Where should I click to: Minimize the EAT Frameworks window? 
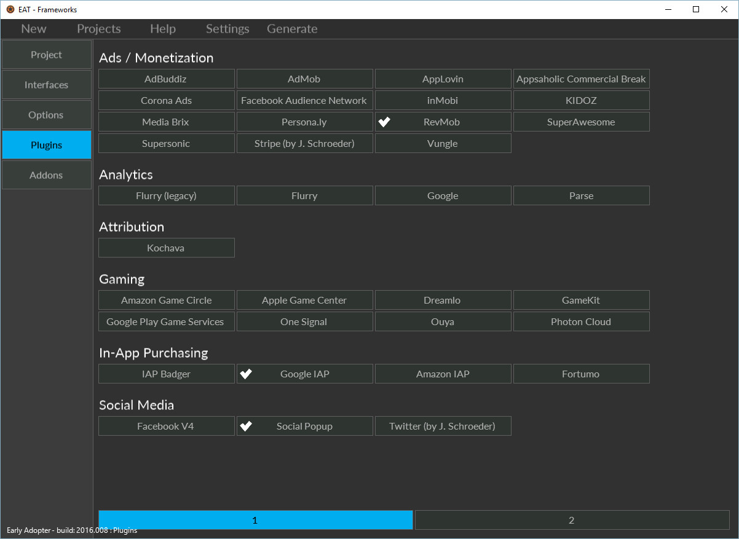668,9
